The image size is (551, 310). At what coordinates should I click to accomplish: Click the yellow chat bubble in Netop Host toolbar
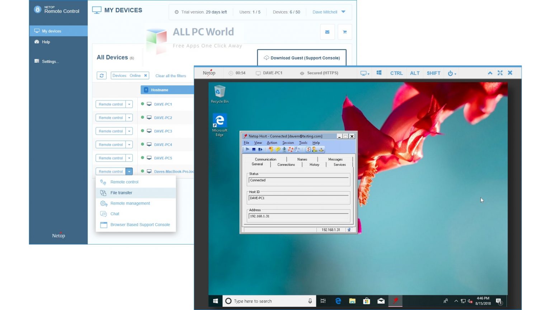(277, 150)
